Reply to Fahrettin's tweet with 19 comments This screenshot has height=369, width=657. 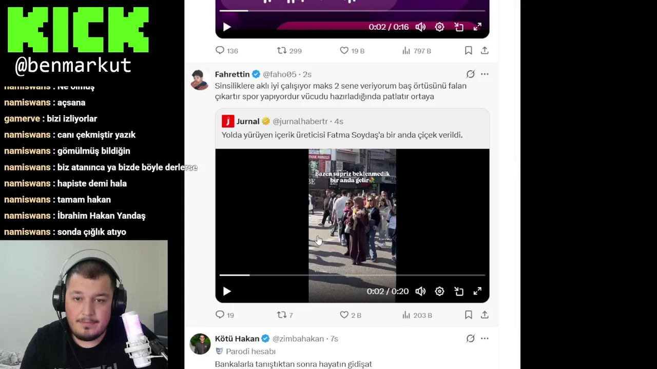point(224,315)
